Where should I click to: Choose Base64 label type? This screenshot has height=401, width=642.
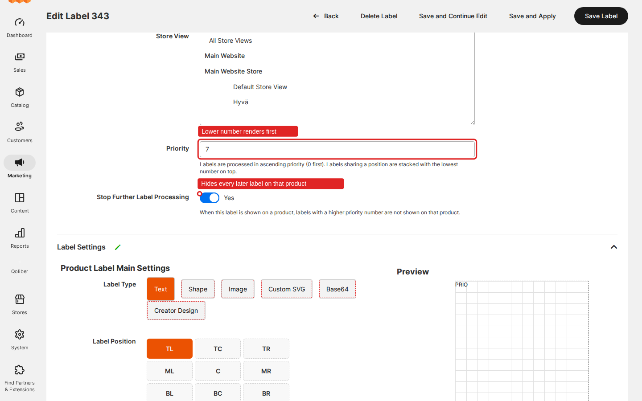click(x=337, y=289)
